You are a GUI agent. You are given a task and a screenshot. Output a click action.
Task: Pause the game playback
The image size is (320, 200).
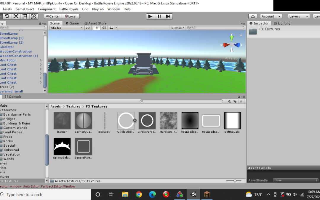pyautogui.click(x=159, y=16)
